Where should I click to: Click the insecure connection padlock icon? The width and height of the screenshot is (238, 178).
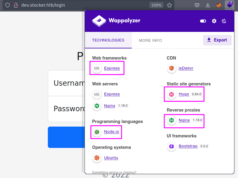click(16, 5)
